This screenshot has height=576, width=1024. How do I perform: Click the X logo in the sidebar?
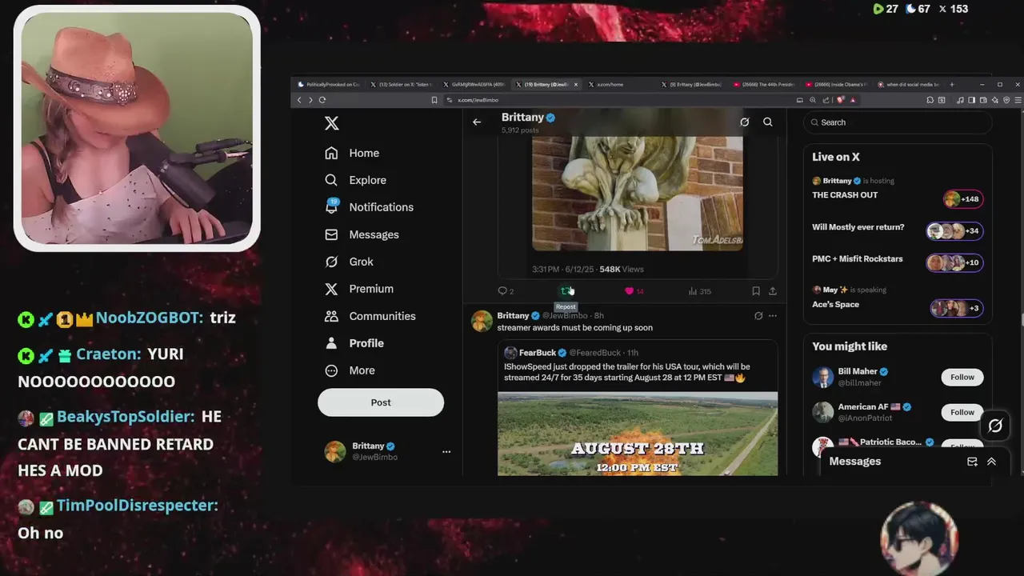pos(332,123)
